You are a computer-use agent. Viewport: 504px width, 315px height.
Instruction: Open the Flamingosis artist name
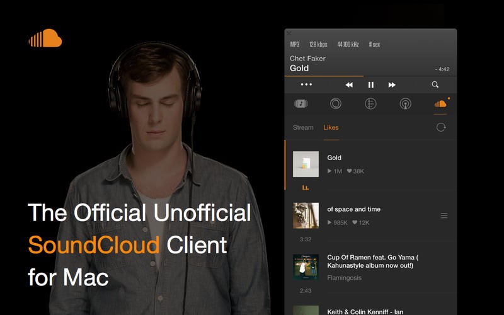point(344,278)
